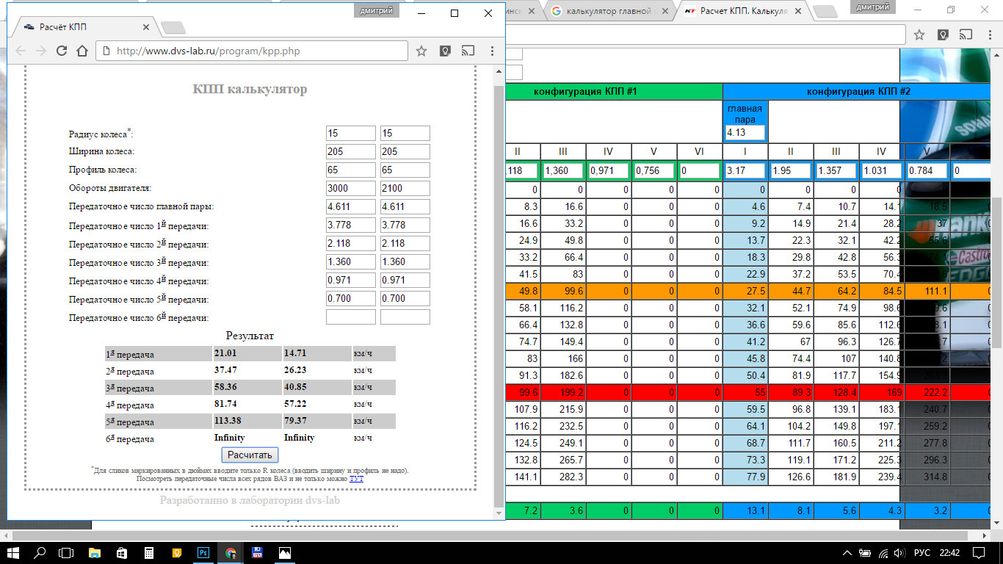1003x564 pixels.
Task: Open a new tab in the front window
Action: 173,28
